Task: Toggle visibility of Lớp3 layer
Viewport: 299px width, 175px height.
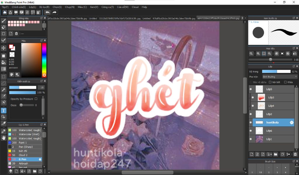Action: click(x=253, y=97)
